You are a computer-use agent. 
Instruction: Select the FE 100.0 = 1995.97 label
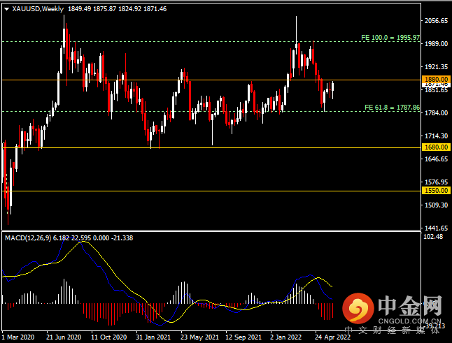click(390, 38)
